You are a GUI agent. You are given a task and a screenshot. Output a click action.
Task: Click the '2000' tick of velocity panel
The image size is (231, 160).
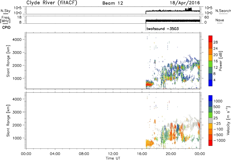coord(17,125)
